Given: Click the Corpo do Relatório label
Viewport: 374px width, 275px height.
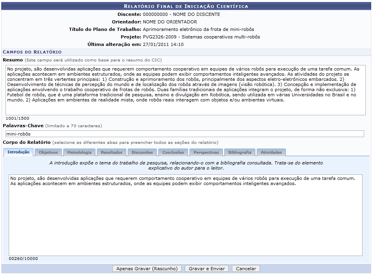Looking at the screenshot, I should [27, 142].
